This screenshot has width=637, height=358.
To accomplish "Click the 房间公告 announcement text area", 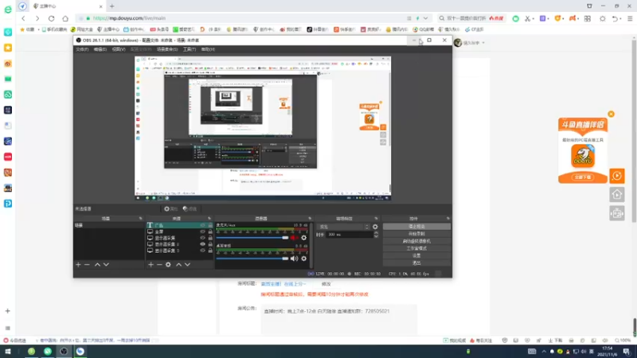I will tap(339, 320).
